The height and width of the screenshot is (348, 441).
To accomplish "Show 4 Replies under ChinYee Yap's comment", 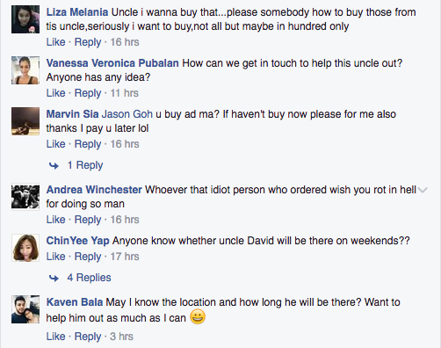I will pos(89,278).
